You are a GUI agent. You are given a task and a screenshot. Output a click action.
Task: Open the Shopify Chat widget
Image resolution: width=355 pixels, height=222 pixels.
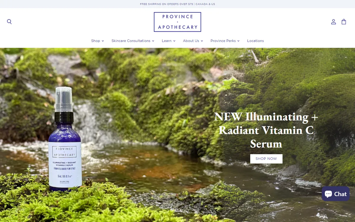click(335, 194)
